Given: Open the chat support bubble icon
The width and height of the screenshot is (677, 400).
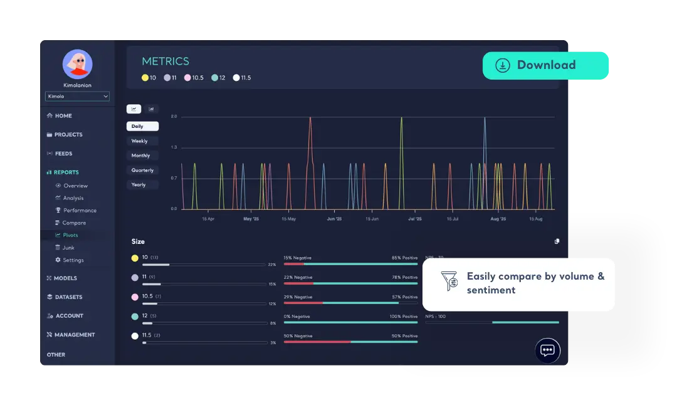Looking at the screenshot, I should coord(547,350).
